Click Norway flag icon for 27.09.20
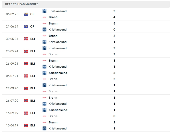Screen dimensions: 173x133 [x=26, y=88]
